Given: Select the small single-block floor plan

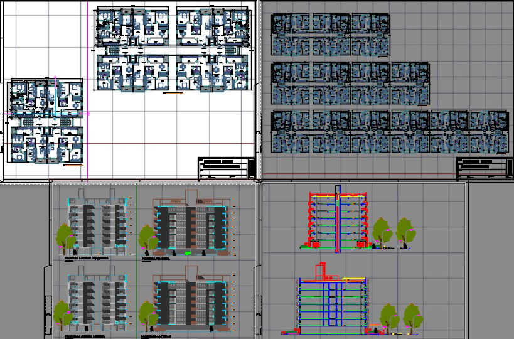Looking at the screenshot, I should tap(46, 121).
